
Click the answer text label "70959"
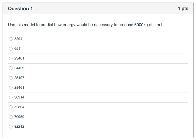click(x=19, y=117)
